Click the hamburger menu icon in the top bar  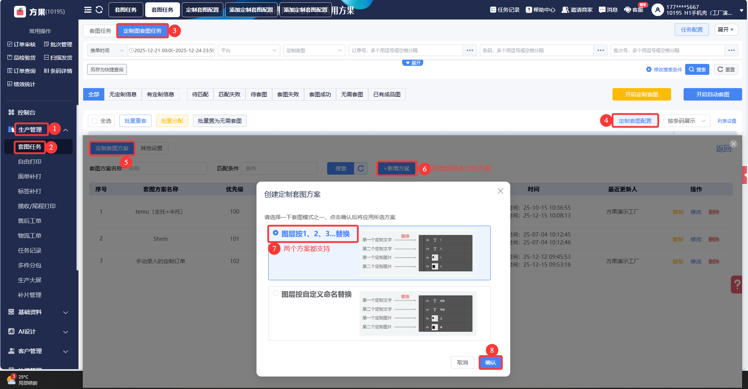pos(88,10)
